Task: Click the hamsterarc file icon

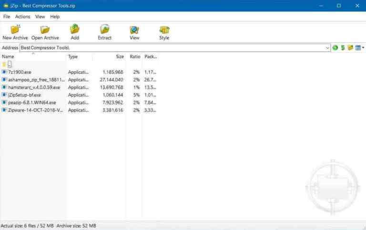Action: coord(4,87)
